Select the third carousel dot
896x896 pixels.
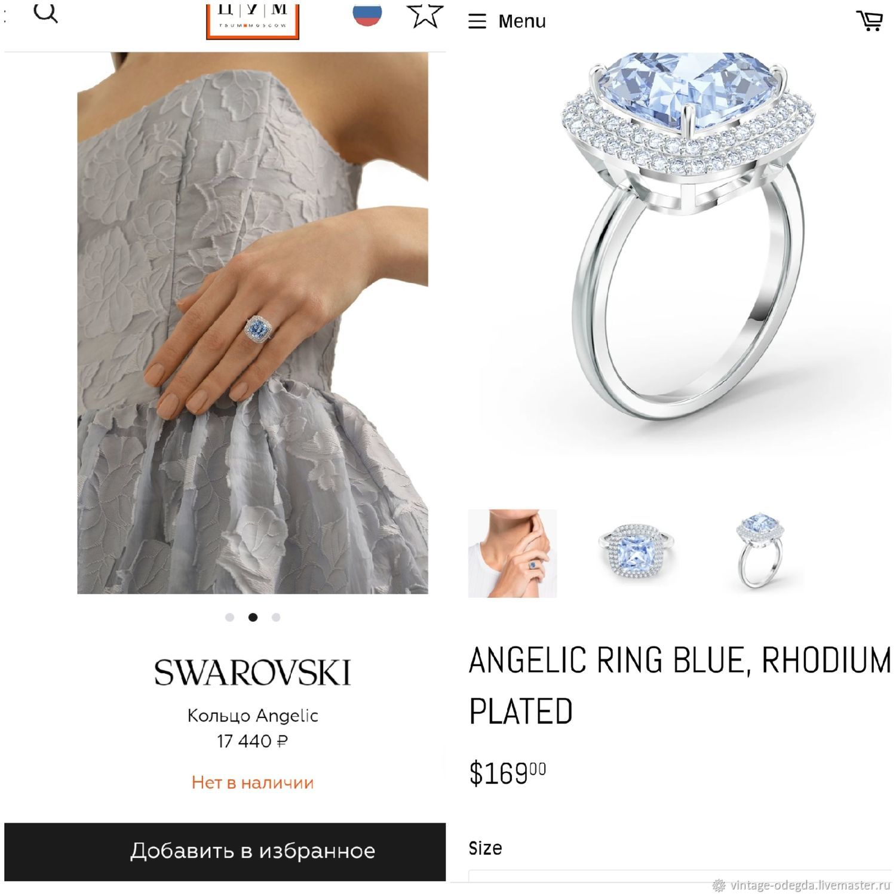275,617
